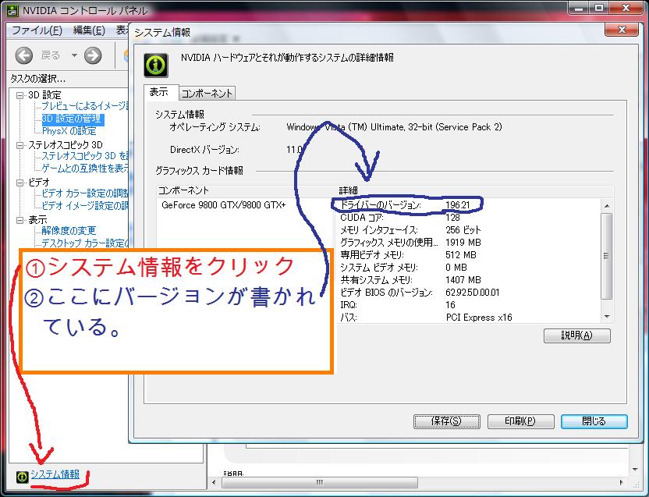Screen dimensions: 649x497
Task: Collapse the ビデオ tree node
Action: click(20, 183)
